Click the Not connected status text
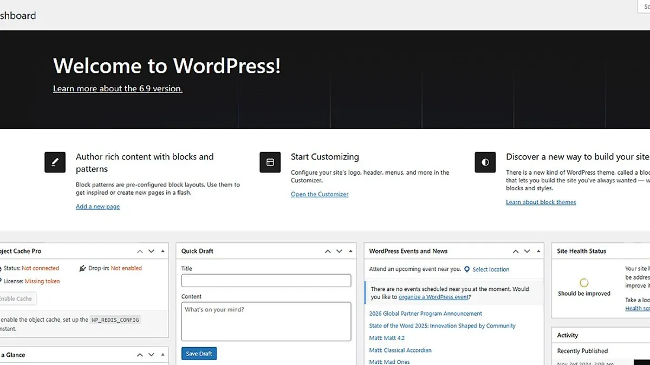The width and height of the screenshot is (650, 365). point(40,268)
